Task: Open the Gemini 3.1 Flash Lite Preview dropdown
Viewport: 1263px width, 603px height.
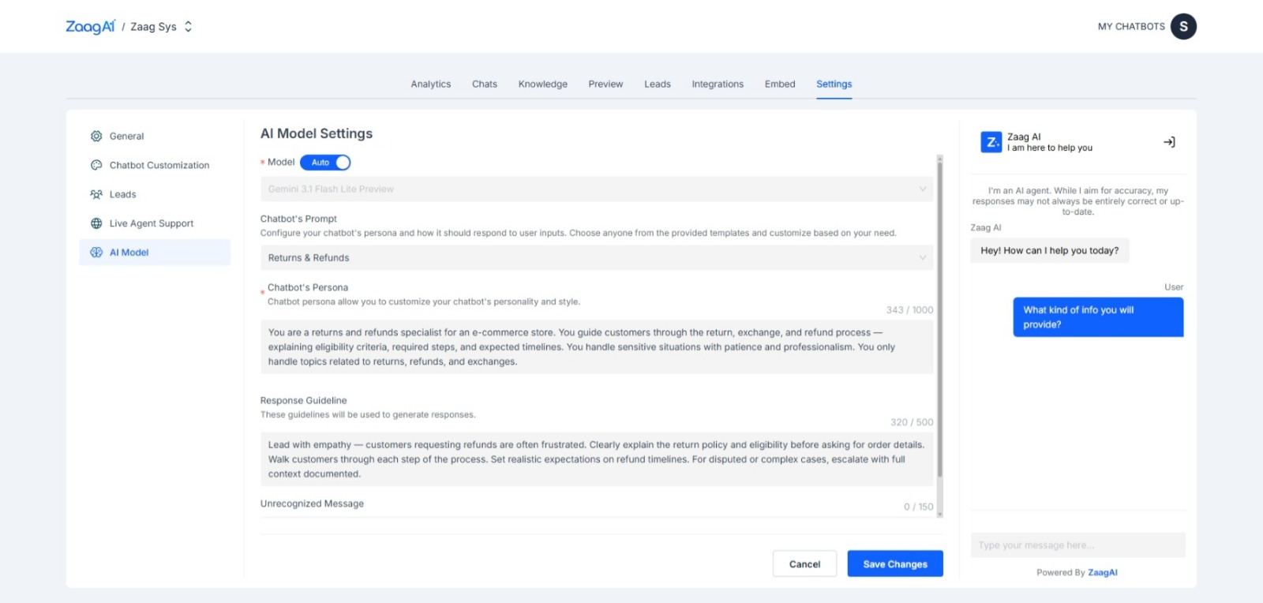Action: pyautogui.click(x=597, y=189)
